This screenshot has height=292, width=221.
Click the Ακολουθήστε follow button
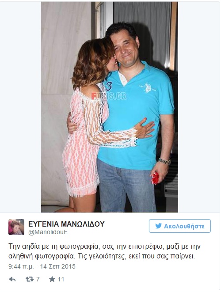(180, 226)
